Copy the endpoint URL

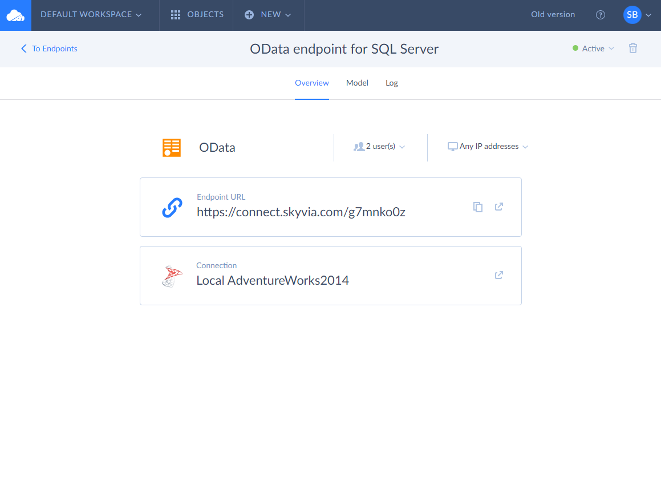coord(477,207)
